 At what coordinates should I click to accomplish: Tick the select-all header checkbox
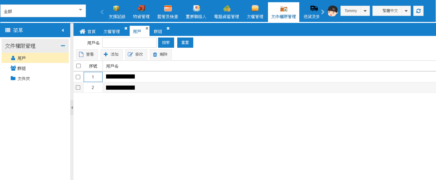coord(79,66)
